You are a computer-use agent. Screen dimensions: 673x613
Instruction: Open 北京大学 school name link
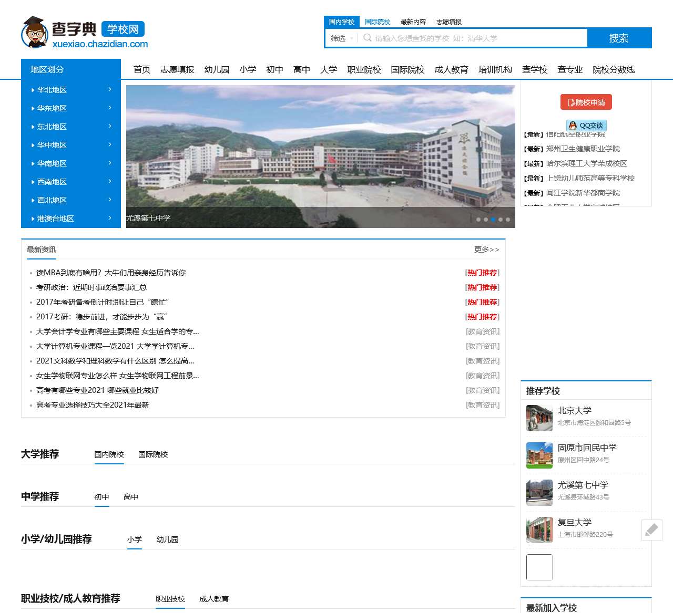[x=575, y=410]
